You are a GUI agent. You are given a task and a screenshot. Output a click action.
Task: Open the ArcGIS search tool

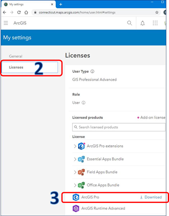coord(129,23)
